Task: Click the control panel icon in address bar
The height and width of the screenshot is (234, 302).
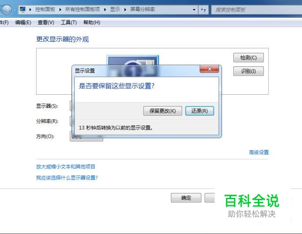Action: pyautogui.click(x=23, y=9)
